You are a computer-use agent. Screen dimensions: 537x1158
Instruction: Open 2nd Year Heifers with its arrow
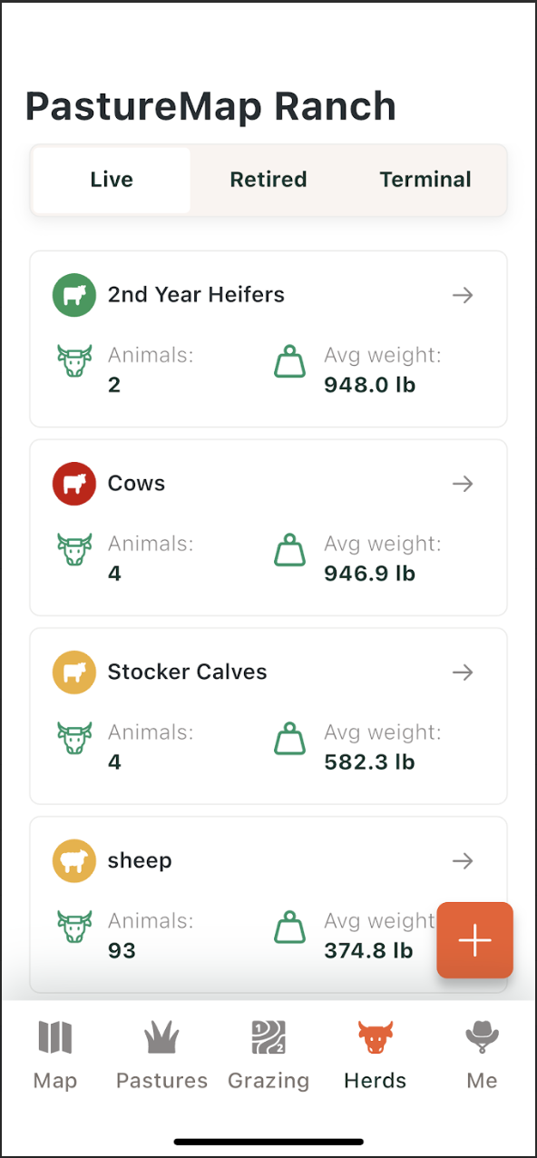click(x=464, y=295)
